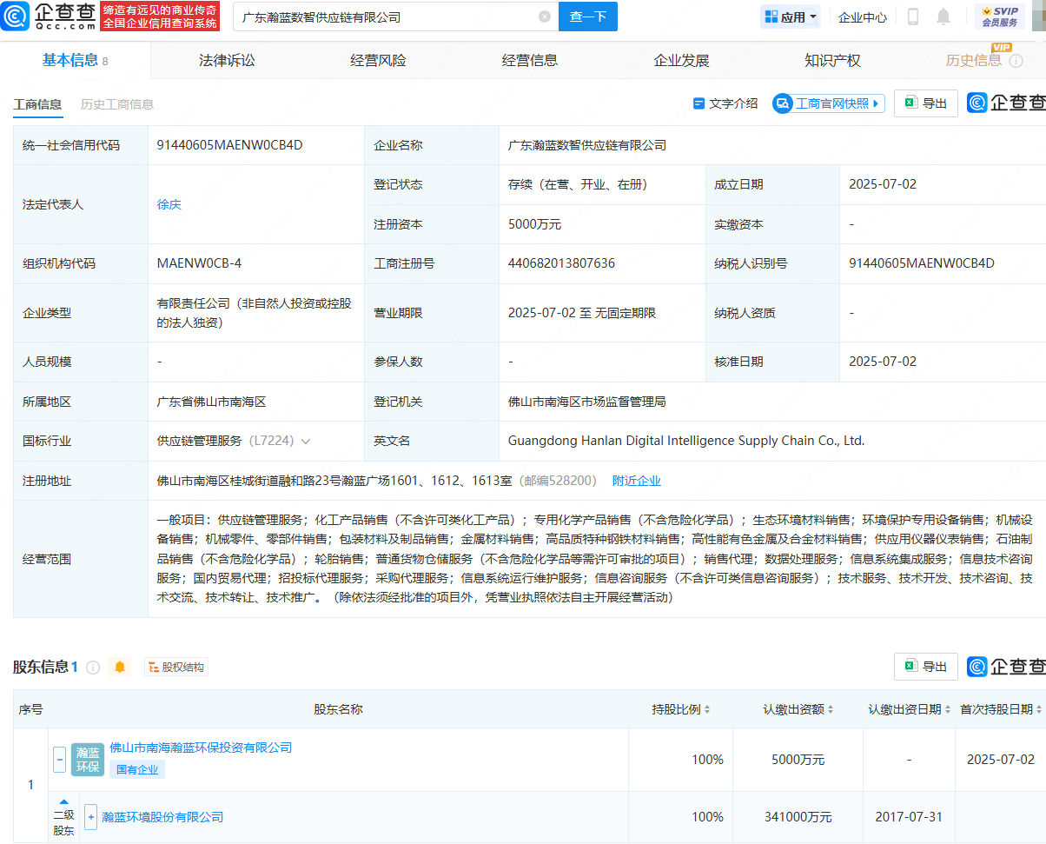The image size is (1046, 844).
Task: Clear the search box with the X icon
Action: (x=545, y=17)
